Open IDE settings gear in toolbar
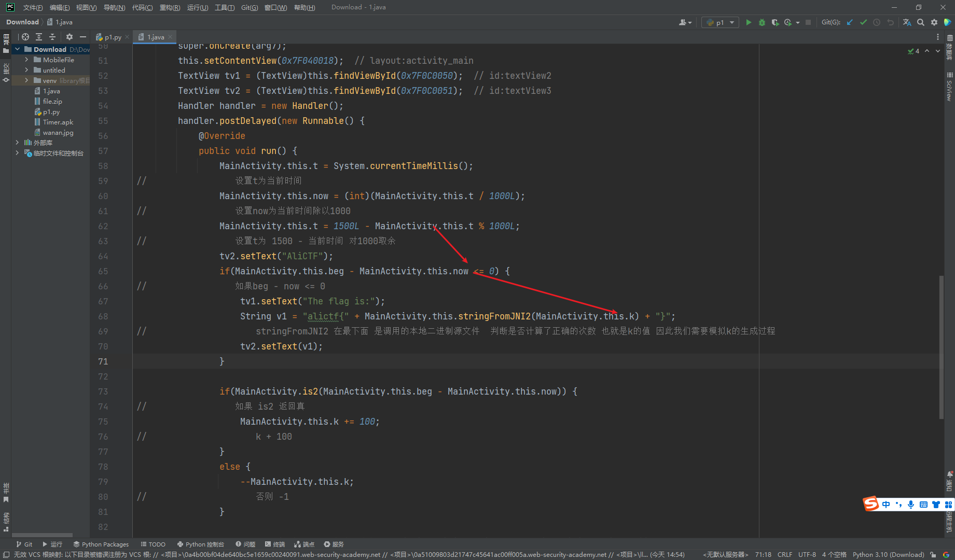Image resolution: width=955 pixels, height=560 pixels. (934, 22)
